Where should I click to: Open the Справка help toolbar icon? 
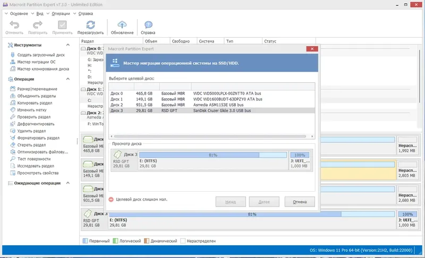[148, 25]
